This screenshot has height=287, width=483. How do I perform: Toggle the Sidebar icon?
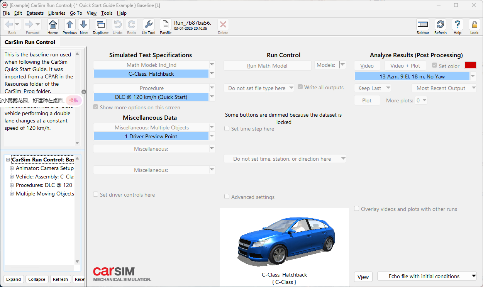[423, 25]
